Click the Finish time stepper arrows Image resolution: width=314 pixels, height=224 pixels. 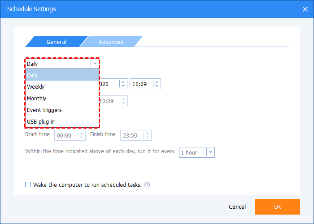click(147, 135)
